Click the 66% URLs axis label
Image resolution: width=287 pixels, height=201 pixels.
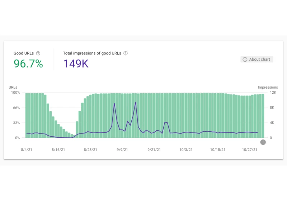pos(16,108)
